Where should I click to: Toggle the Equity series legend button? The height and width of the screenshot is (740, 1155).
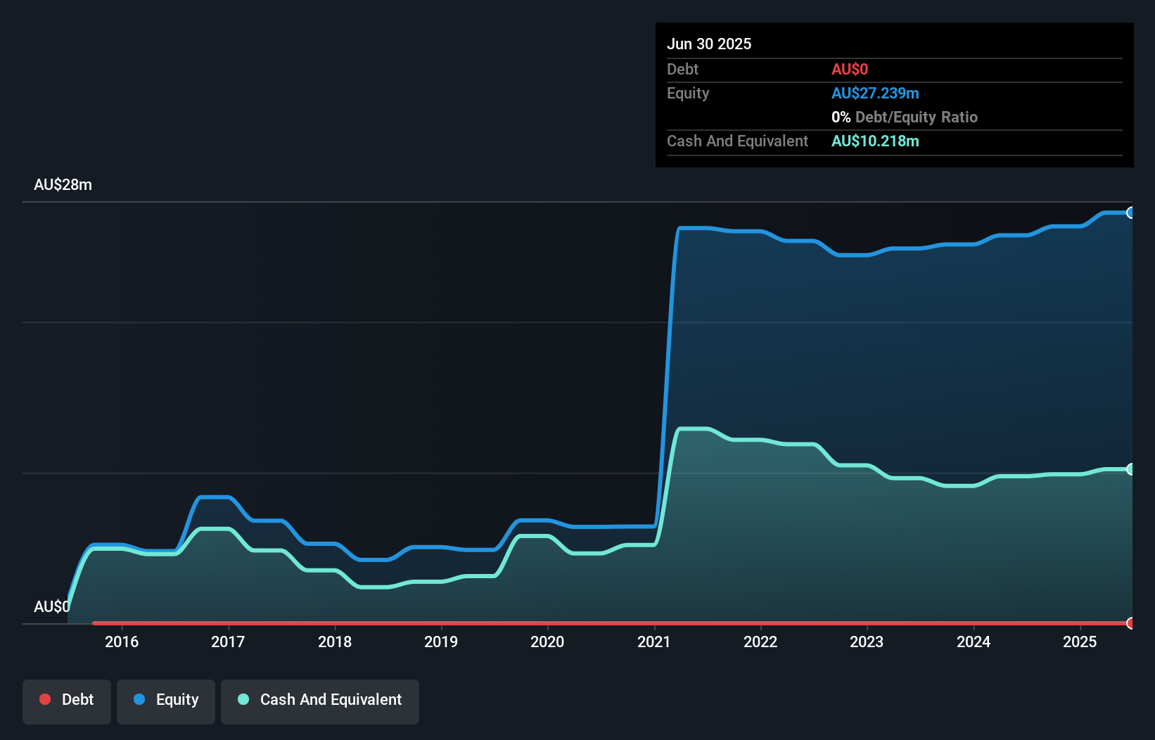166,701
